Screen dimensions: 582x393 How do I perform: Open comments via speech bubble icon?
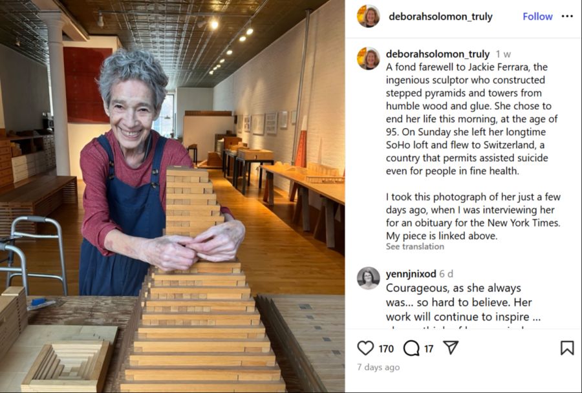click(x=411, y=348)
